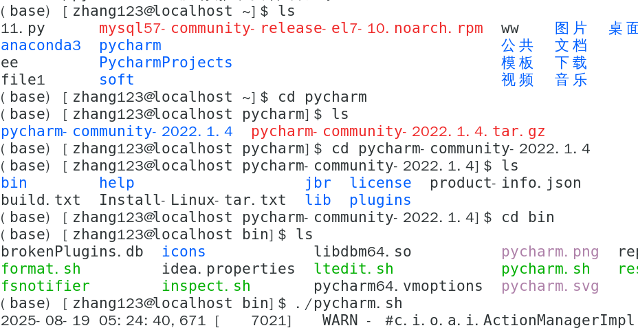This screenshot has width=638, height=328.
Task: Select the green pycharm.sh in bin listing
Action: [546, 269]
